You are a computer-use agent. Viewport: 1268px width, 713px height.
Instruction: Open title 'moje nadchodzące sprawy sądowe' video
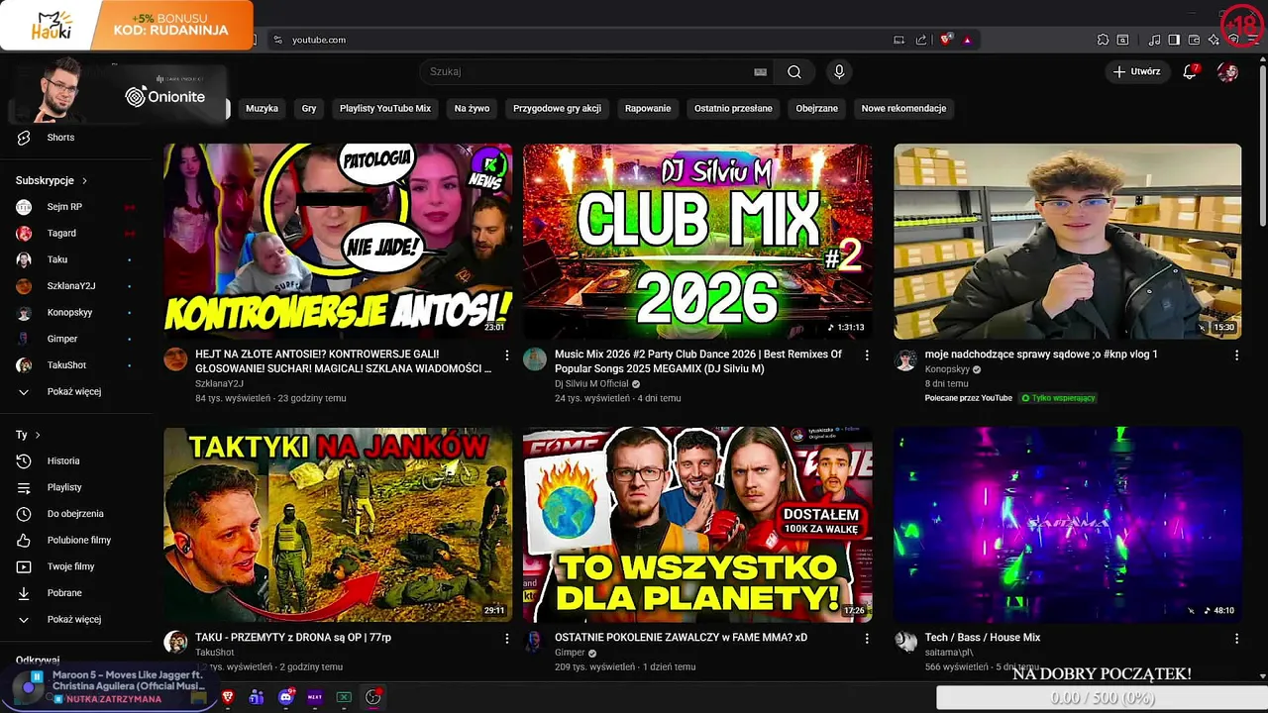pos(1041,355)
